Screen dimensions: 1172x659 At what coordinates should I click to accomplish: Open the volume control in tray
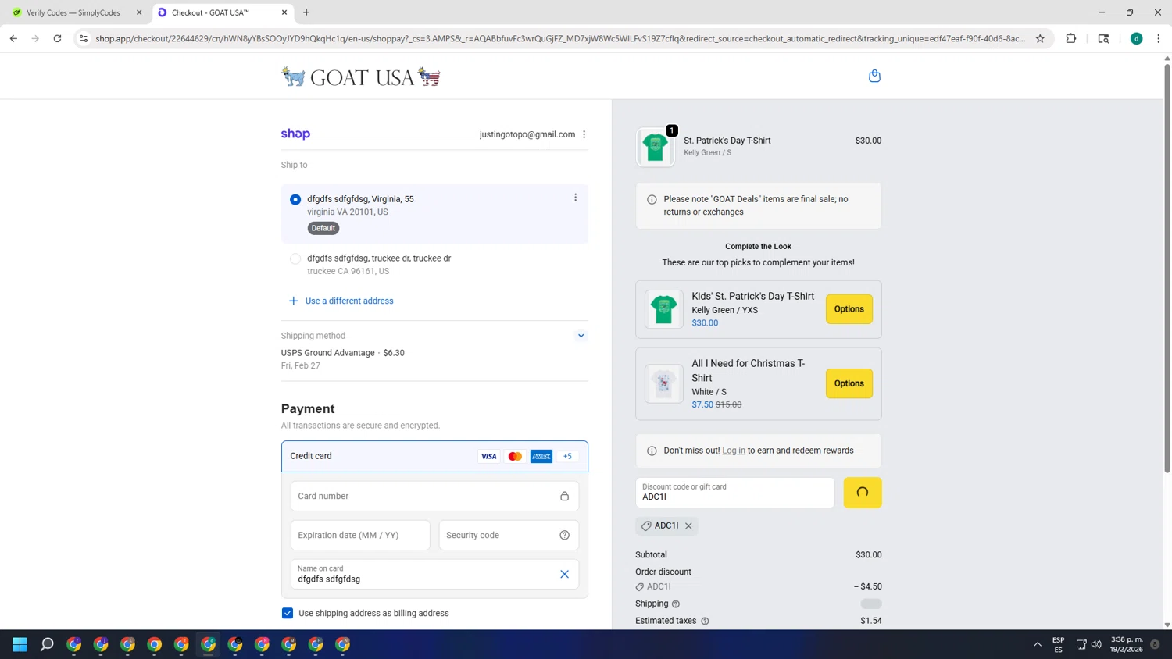point(1096,644)
